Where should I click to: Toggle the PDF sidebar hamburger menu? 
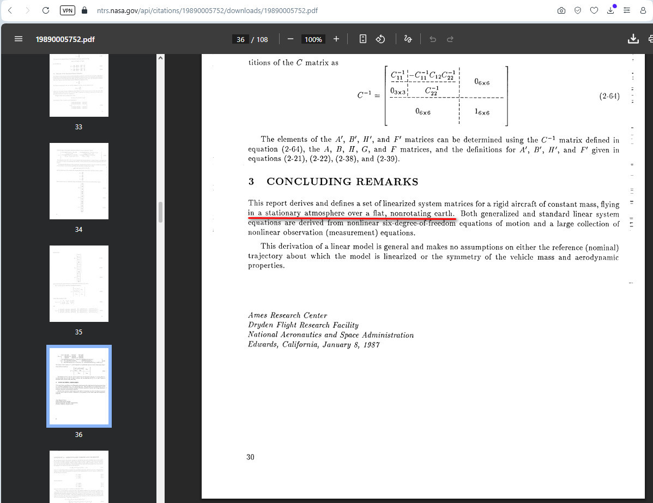tap(19, 39)
